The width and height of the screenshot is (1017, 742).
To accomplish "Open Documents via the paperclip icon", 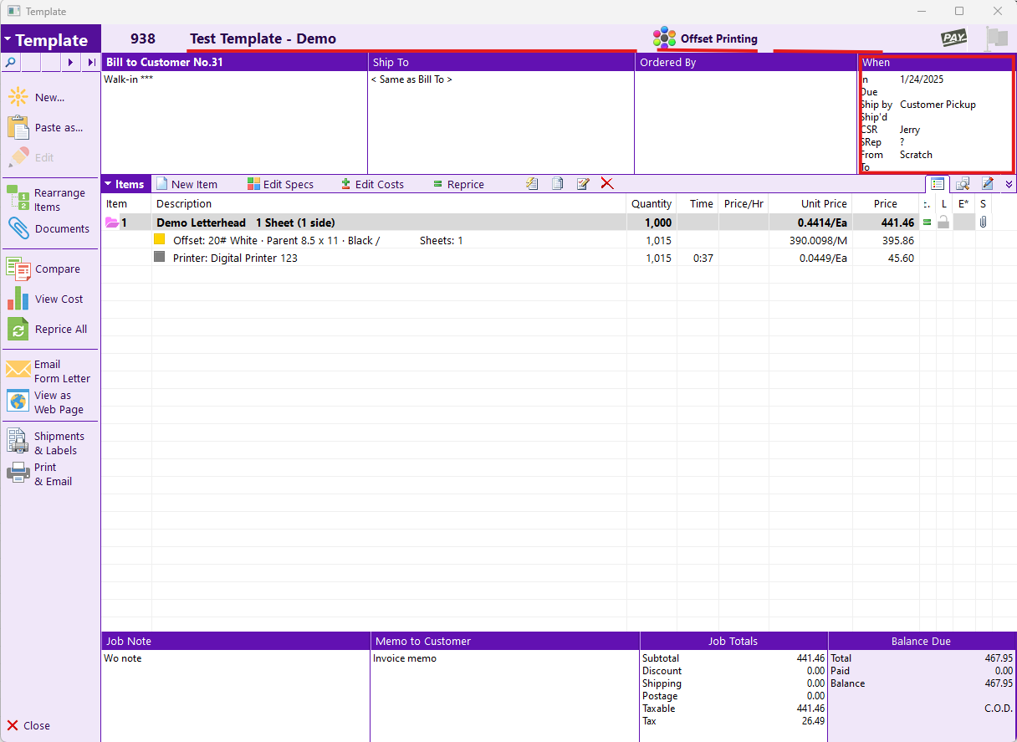I will point(18,228).
